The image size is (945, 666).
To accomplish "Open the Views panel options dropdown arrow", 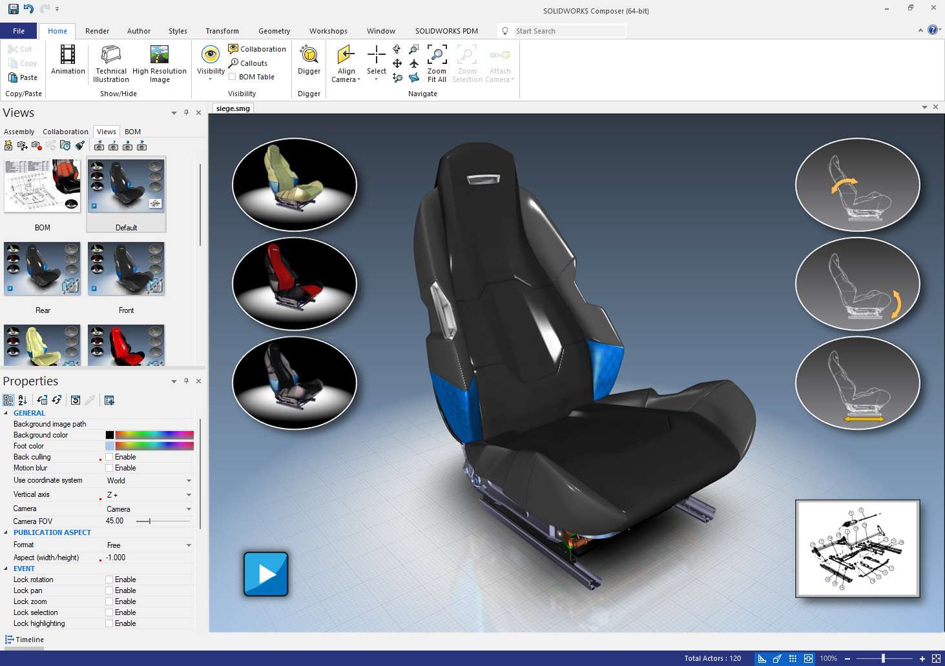I will coord(174,113).
